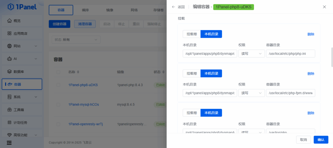Viewport: 333px width, 148px height.
Task: Click the 确认 confirm button
Action: tap(321, 140)
